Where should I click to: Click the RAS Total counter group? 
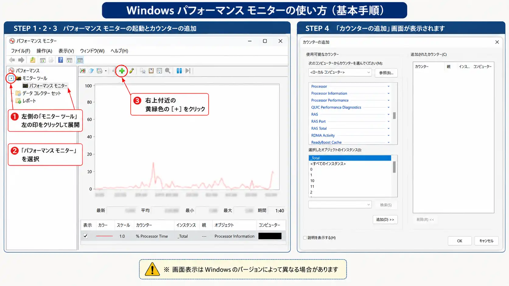click(x=319, y=128)
